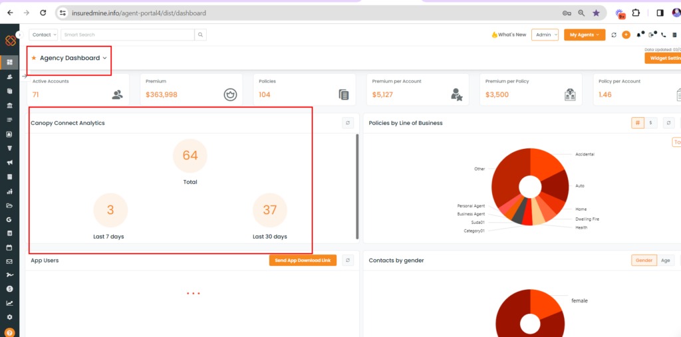Open the line chart analytics icon in the sidebar
The image size is (681, 337).
(9, 303)
